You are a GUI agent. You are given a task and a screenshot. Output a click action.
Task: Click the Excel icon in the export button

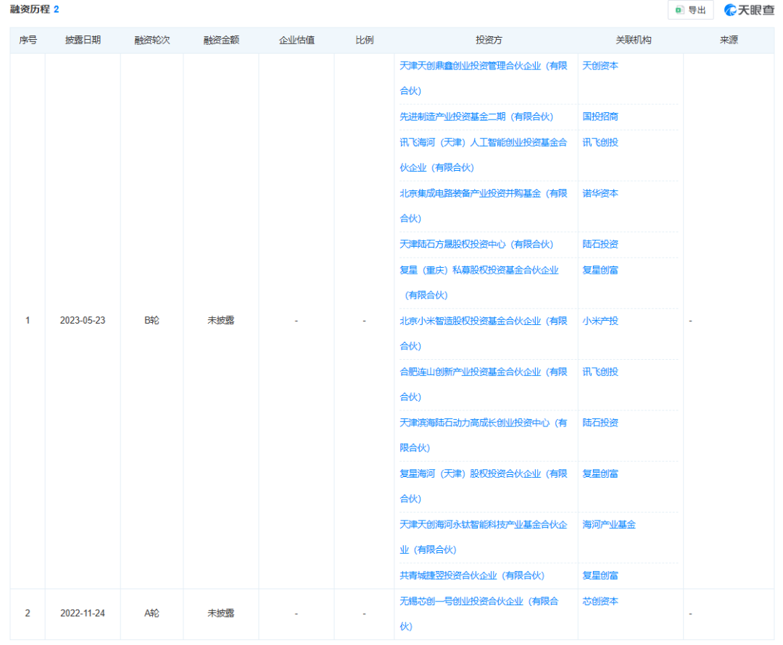tap(679, 10)
